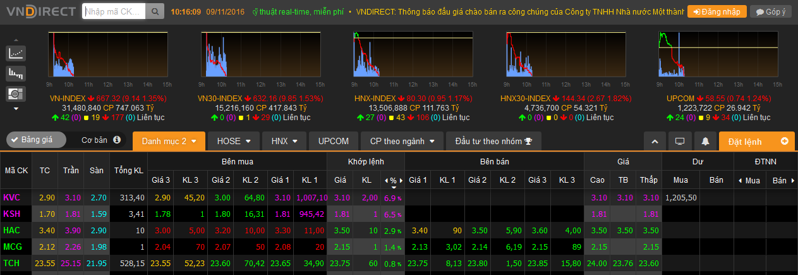Click KVC Dư Mua value 1,205,50
This screenshot has width=798, height=275.
point(681,198)
